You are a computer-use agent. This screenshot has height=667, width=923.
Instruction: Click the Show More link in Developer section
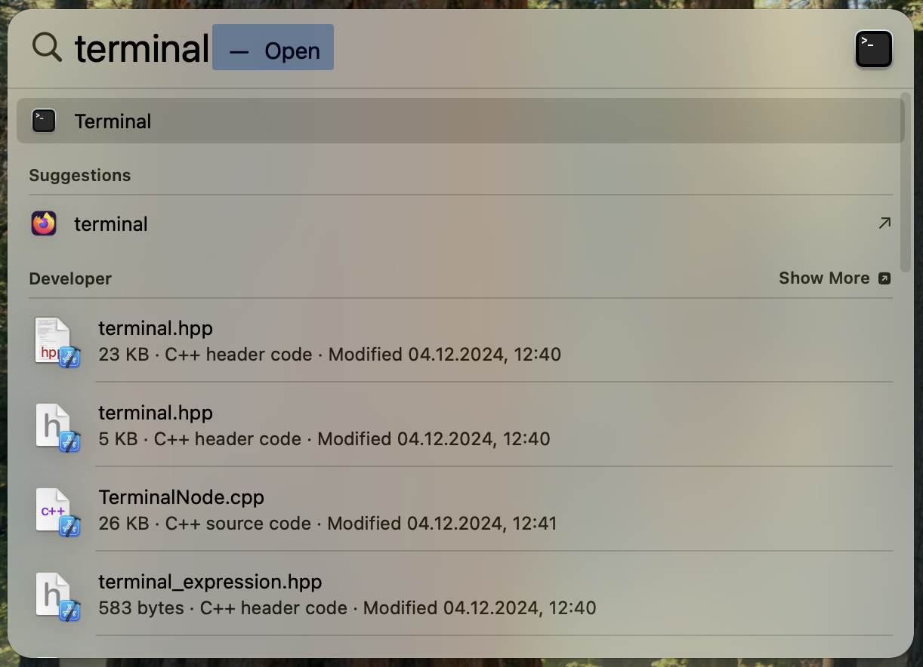824,278
